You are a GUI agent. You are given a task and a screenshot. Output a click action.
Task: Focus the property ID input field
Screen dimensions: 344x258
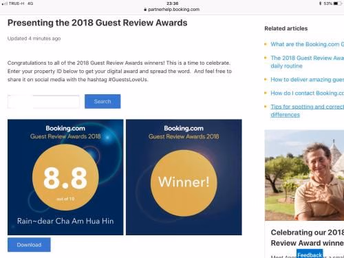[43, 102]
